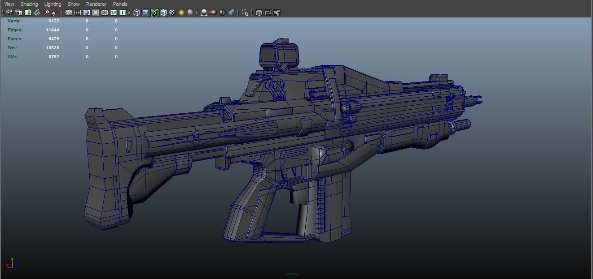Open the Renderer menu
Image resolution: width=593 pixels, height=279 pixels.
[96, 4]
